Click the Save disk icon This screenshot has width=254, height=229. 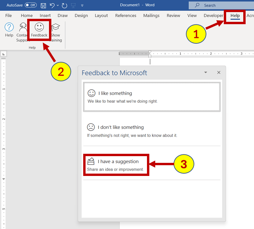coord(43,5)
